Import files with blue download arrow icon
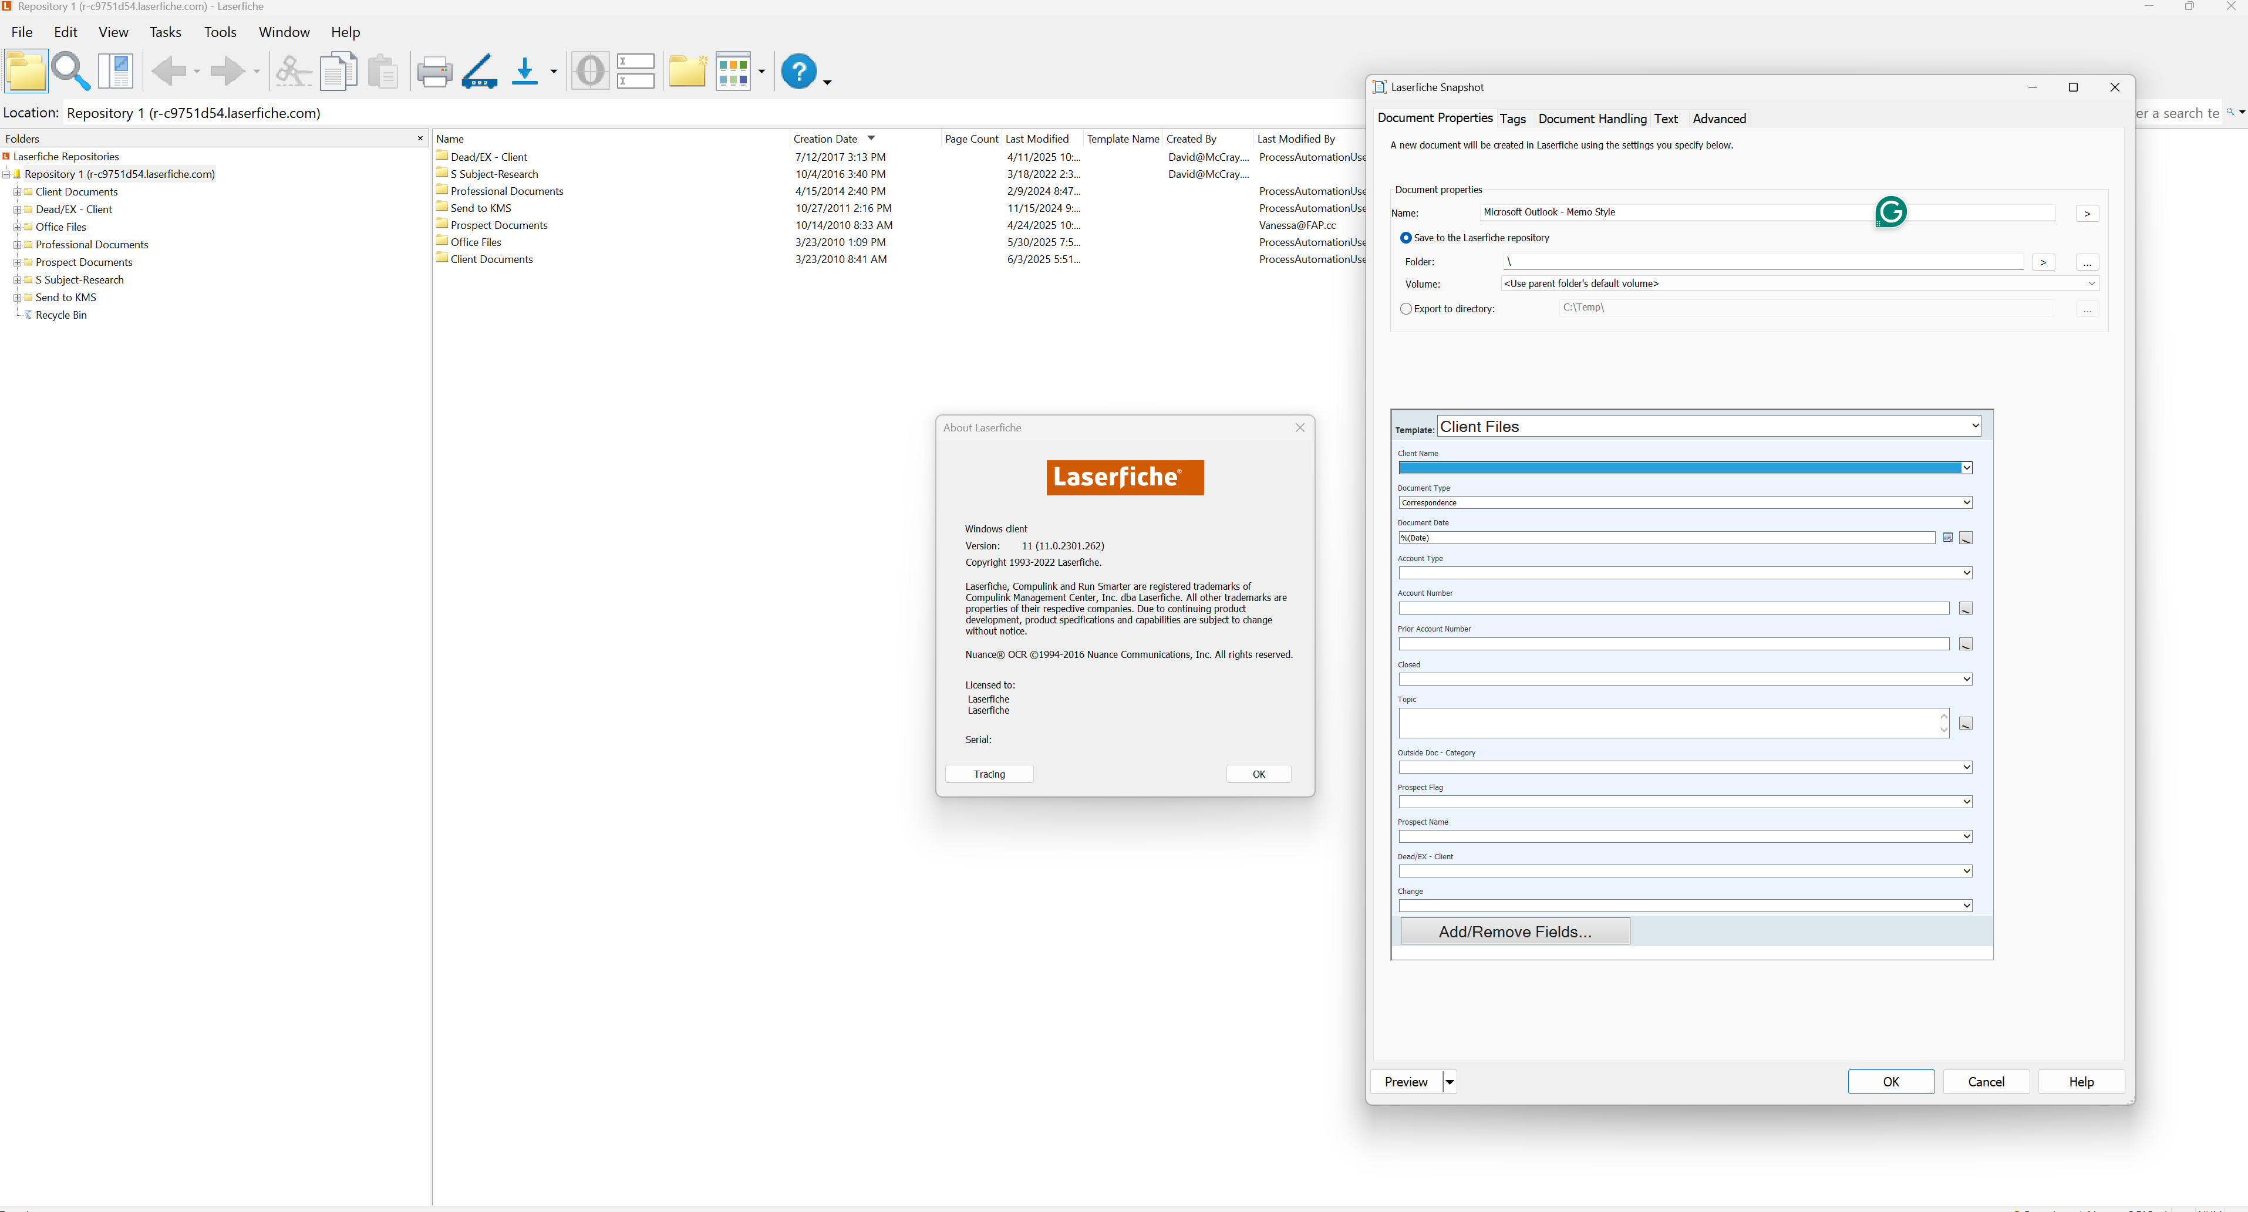2248x1212 pixels. point(524,70)
